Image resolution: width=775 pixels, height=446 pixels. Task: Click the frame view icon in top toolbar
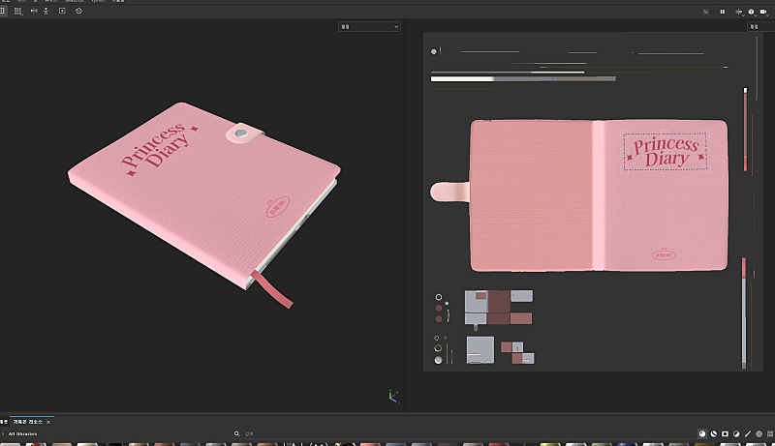tap(63, 11)
